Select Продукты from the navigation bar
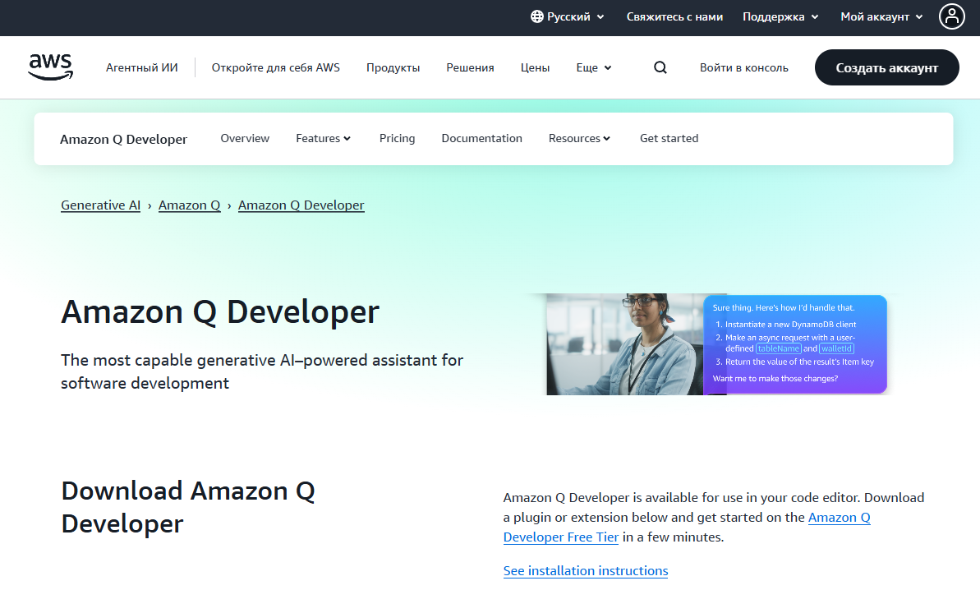The width and height of the screenshot is (980, 590). click(393, 67)
